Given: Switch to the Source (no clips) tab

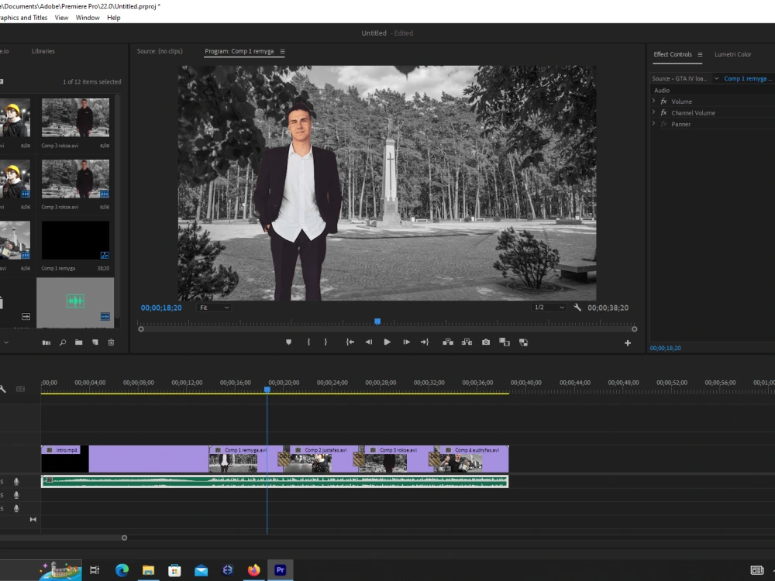Looking at the screenshot, I should point(160,51).
